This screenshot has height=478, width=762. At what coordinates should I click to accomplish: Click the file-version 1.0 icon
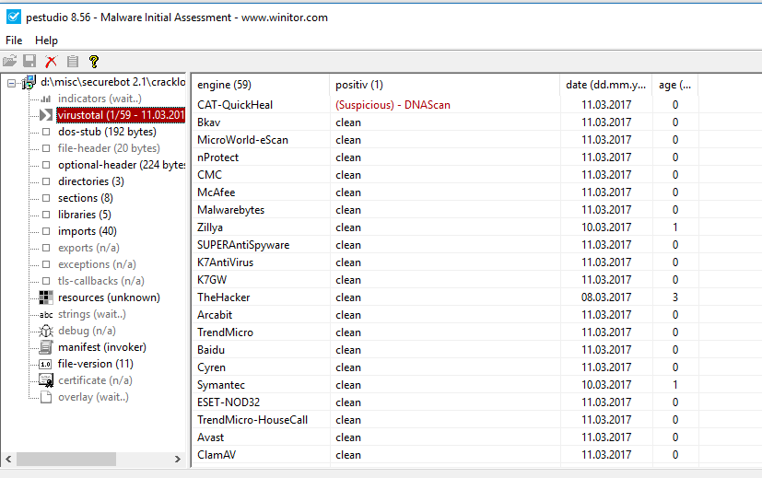[46, 364]
